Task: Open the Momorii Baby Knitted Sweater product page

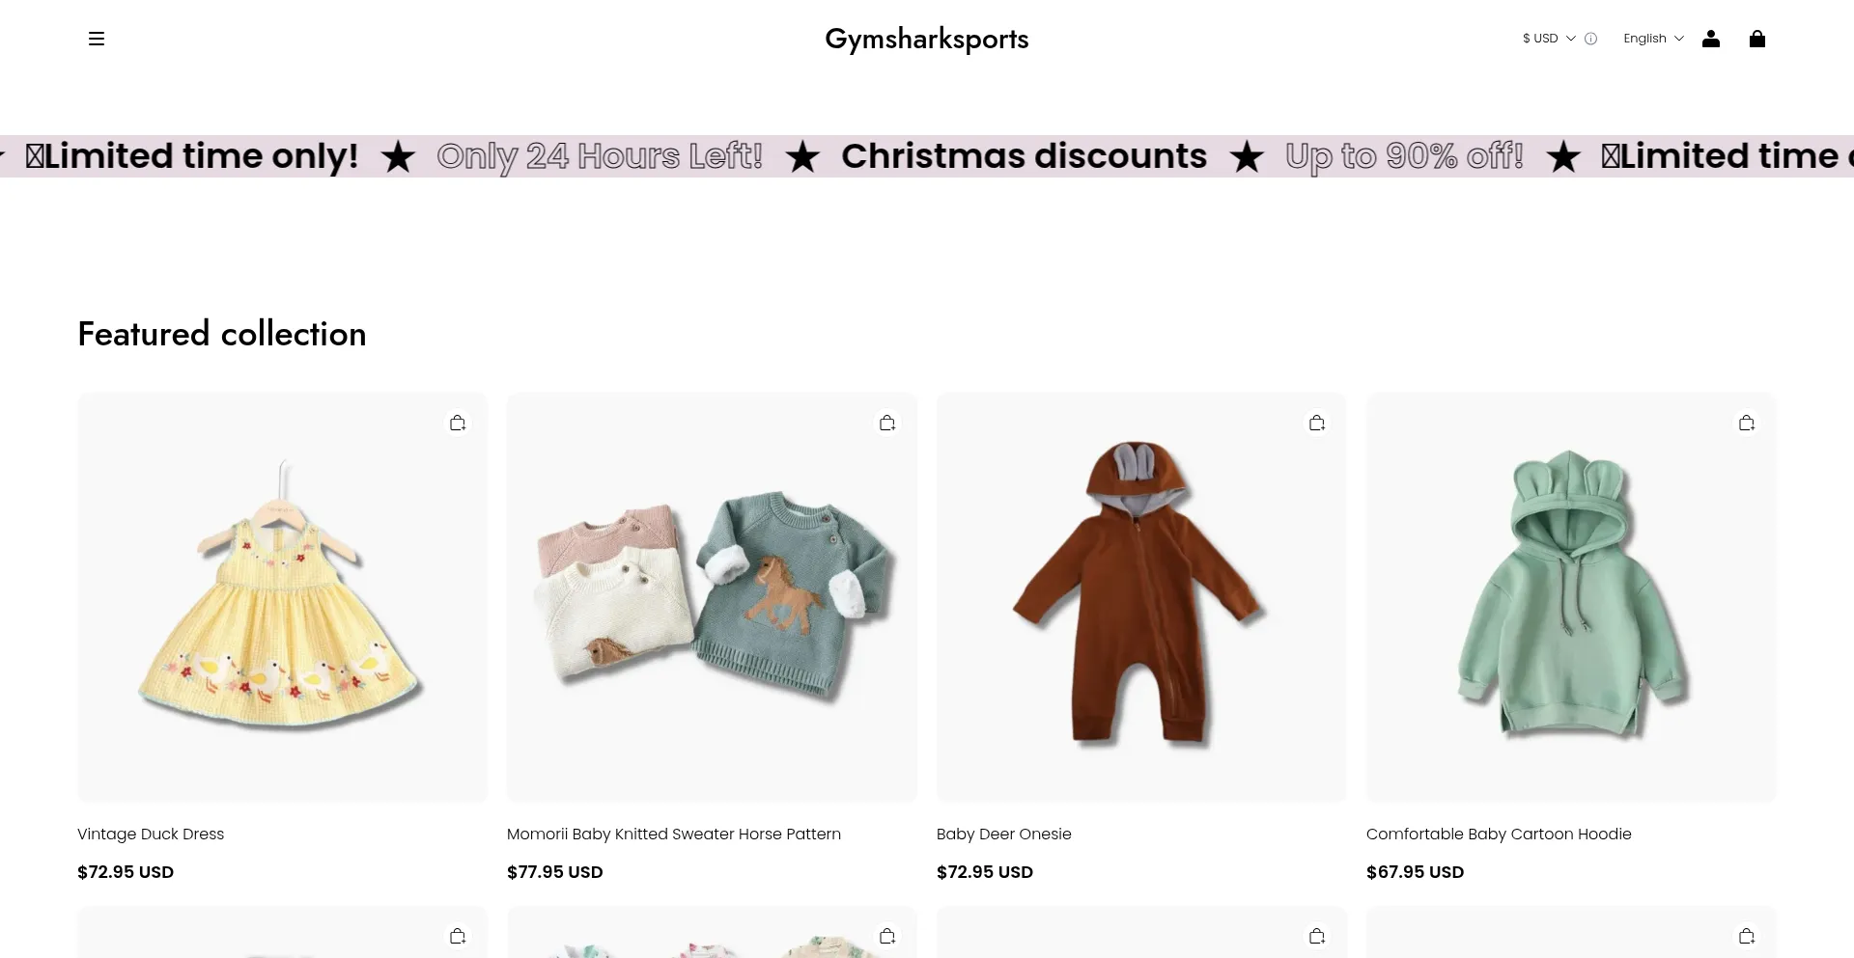Action: point(673,834)
